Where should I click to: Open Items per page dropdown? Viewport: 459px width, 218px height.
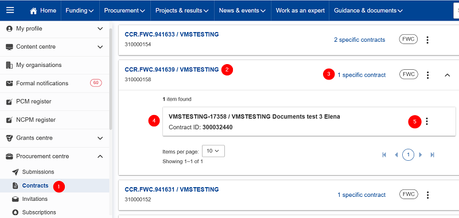click(x=213, y=151)
